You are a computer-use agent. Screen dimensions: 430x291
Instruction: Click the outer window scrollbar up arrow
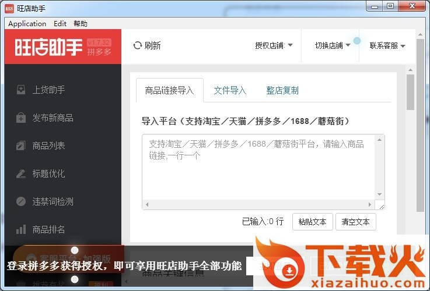tap(420, 34)
